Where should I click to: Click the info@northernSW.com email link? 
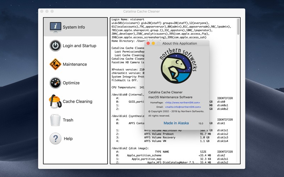[x=183, y=107]
